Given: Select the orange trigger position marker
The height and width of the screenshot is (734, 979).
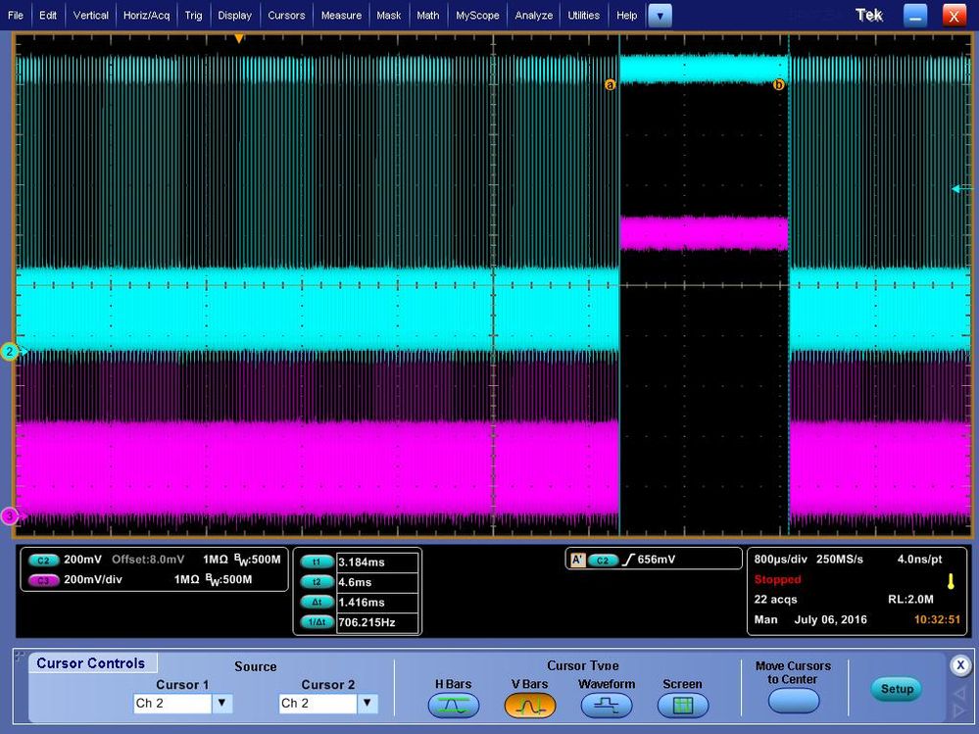Looking at the screenshot, I should [x=238, y=38].
